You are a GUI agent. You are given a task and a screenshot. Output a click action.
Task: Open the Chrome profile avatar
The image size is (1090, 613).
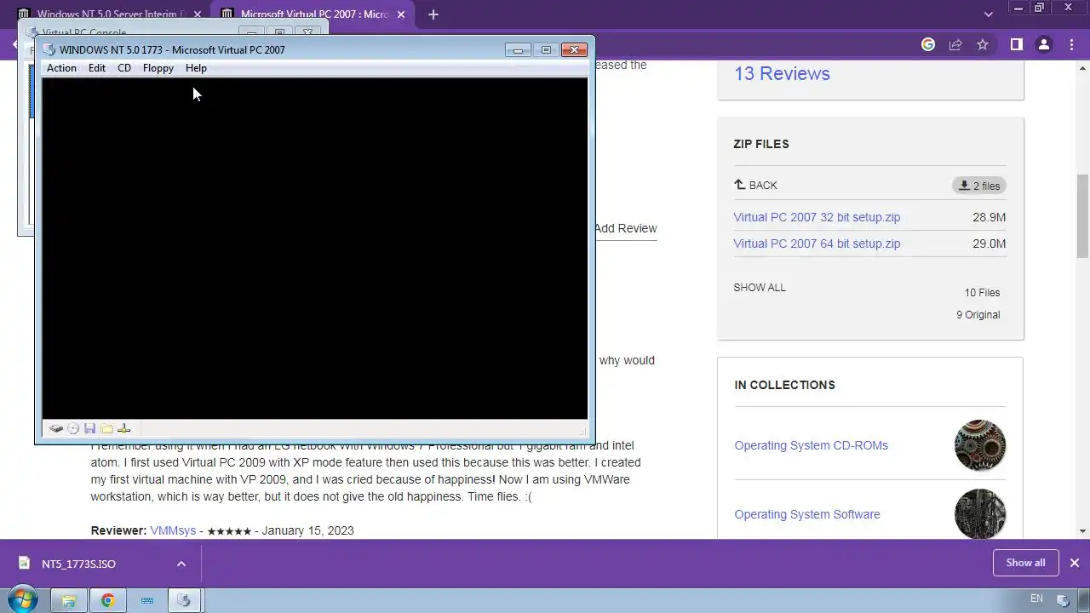click(x=1043, y=44)
